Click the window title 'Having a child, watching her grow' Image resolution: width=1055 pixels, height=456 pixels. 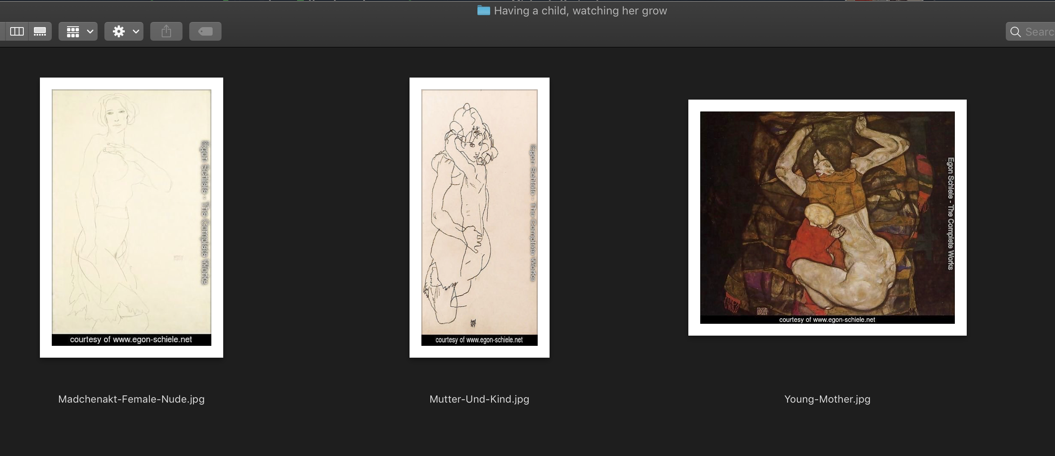pos(581,11)
